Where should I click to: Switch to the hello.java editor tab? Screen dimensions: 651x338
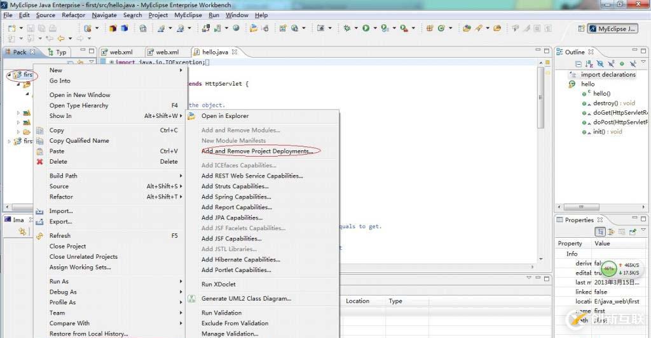215,52
